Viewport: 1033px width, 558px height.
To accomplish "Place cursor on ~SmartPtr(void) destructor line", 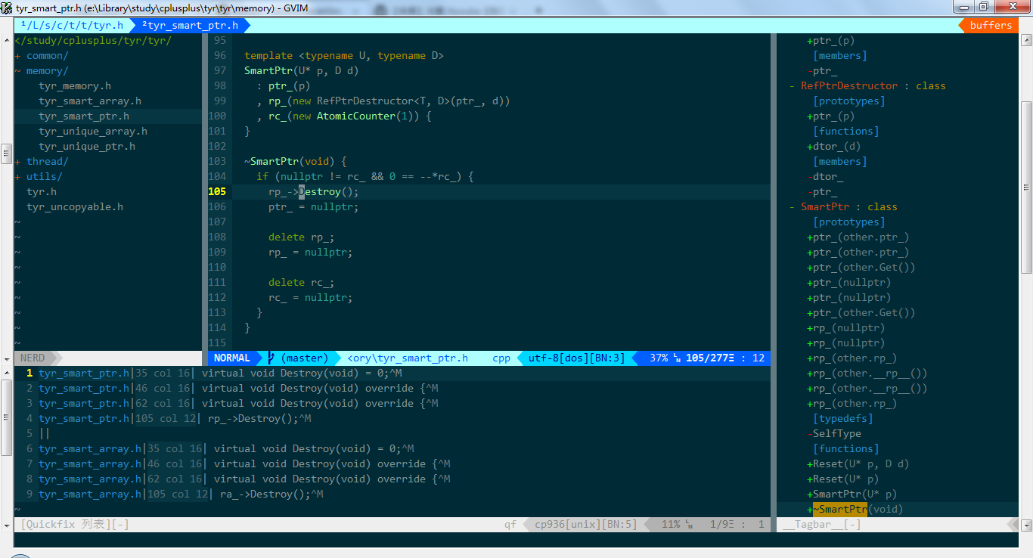I will pos(296,161).
